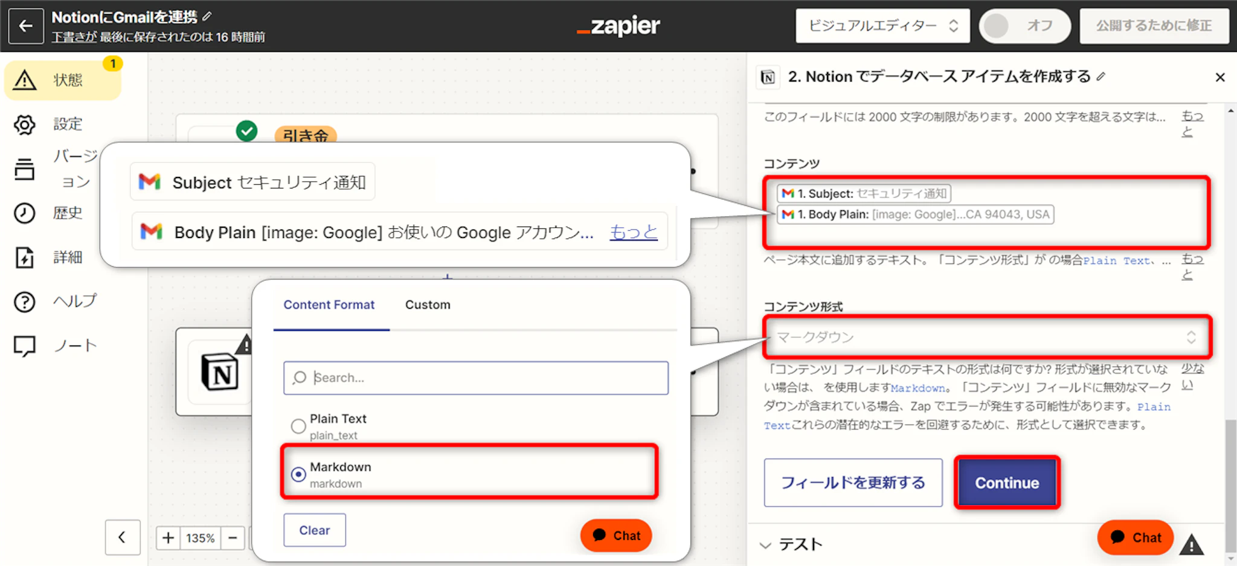Click the back arrow icon
Image resolution: width=1237 pixels, height=566 pixels.
click(x=26, y=26)
